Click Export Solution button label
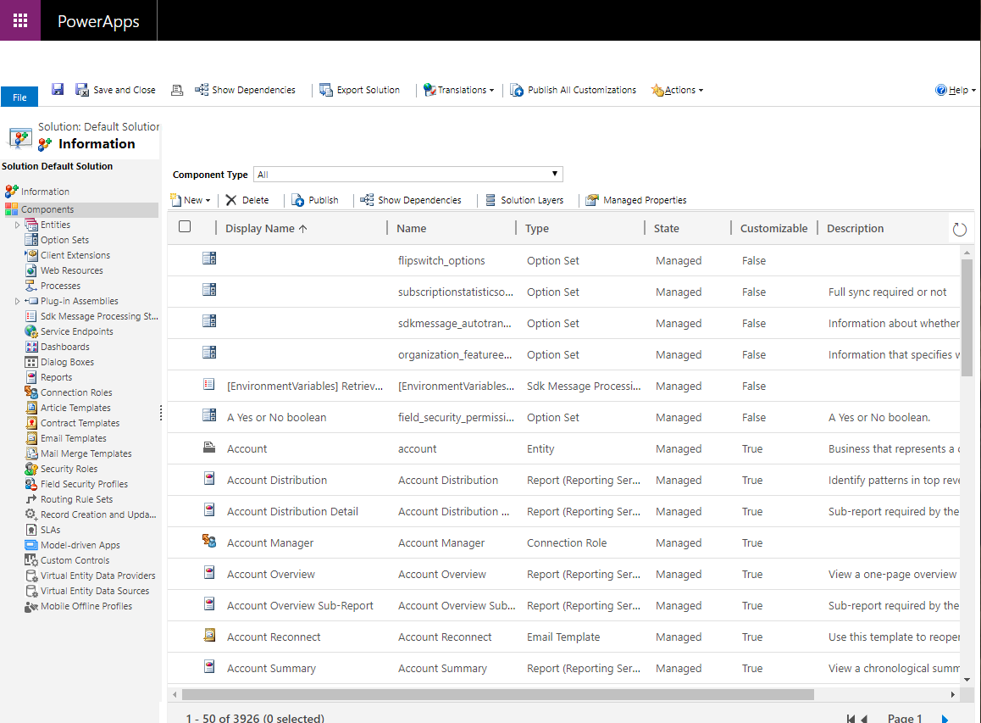 click(x=369, y=90)
